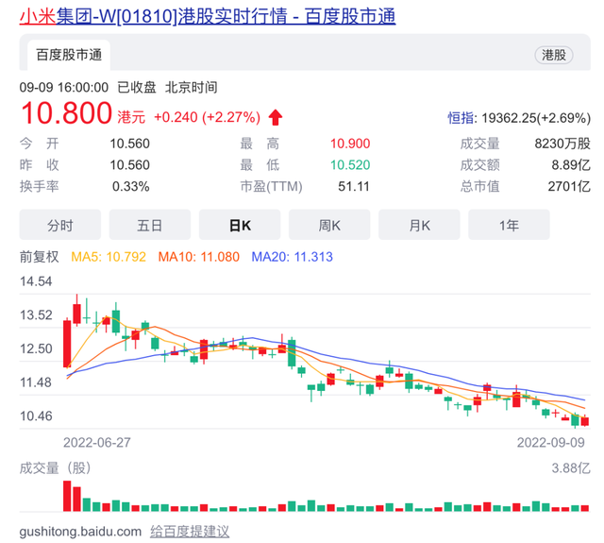
Task: Click the 成交量（股）volume chart label
Action: click(55, 468)
